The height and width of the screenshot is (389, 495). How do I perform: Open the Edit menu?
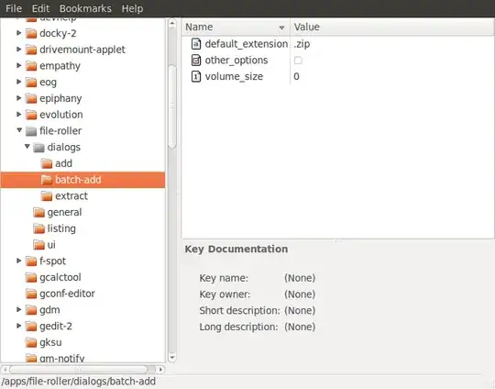pyautogui.click(x=40, y=8)
